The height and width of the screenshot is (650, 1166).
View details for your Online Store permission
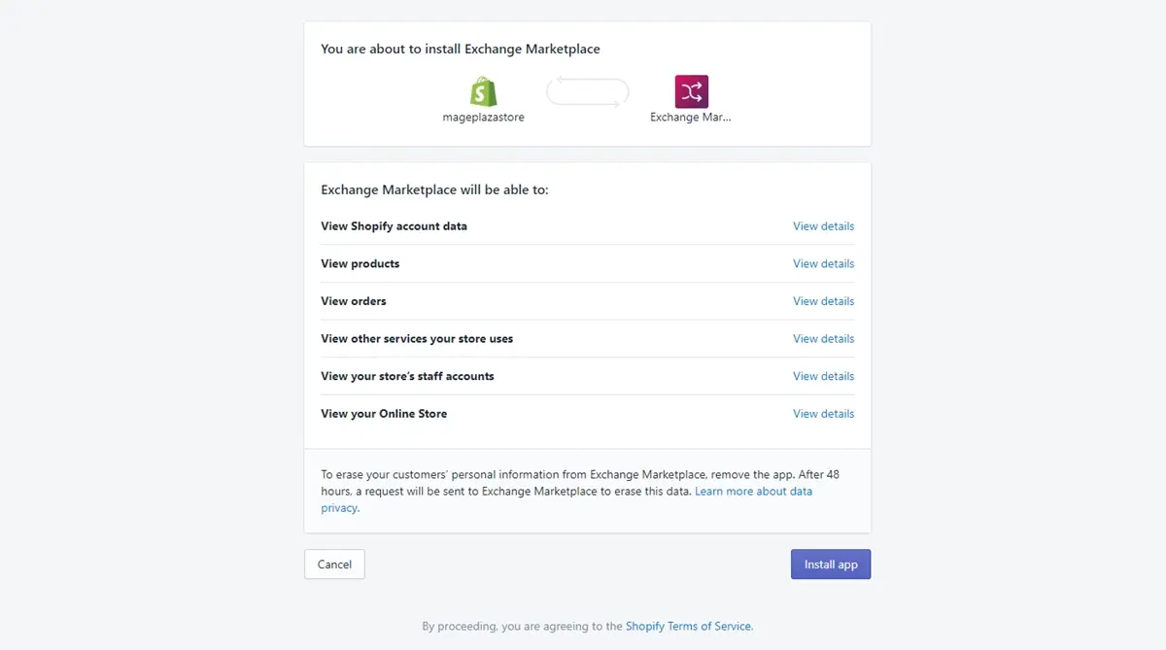[823, 413]
